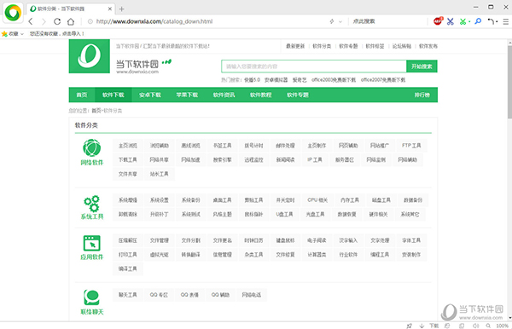Click the blue magnifier search icon
The image size is (512, 329).
tap(478, 21)
